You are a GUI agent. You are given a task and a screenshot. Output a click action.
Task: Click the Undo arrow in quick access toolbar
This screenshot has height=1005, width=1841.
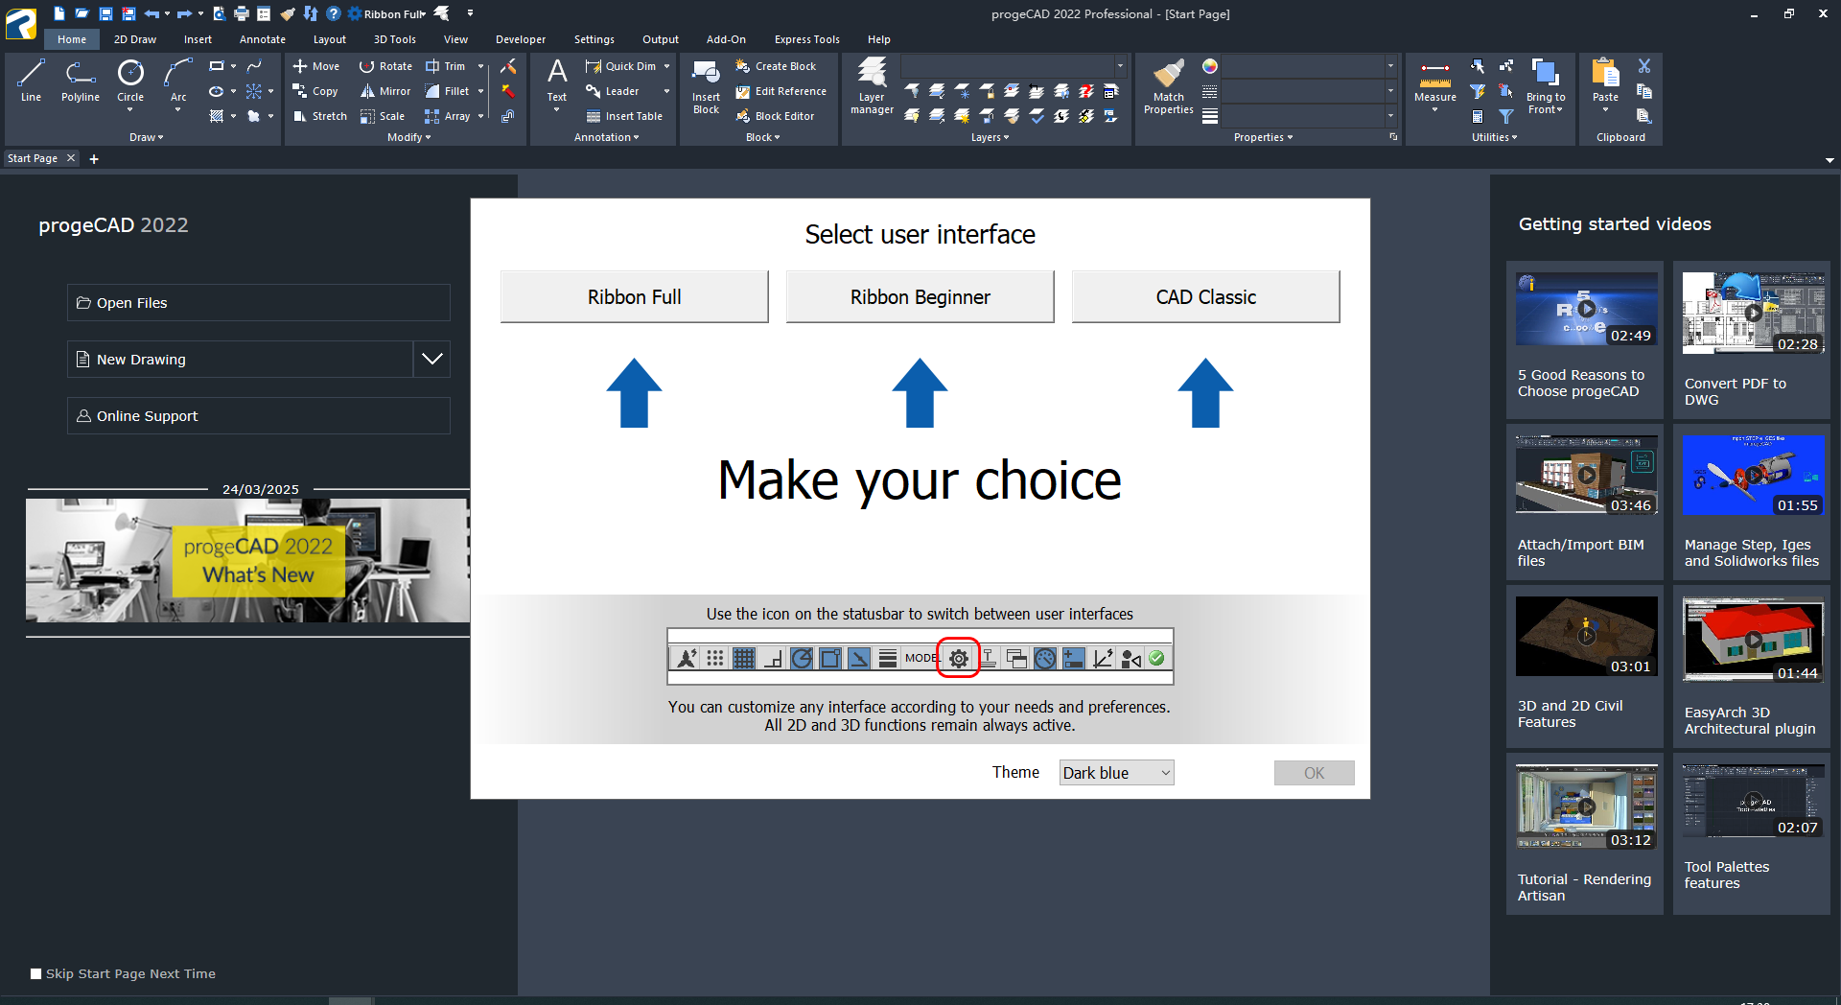[x=151, y=13]
